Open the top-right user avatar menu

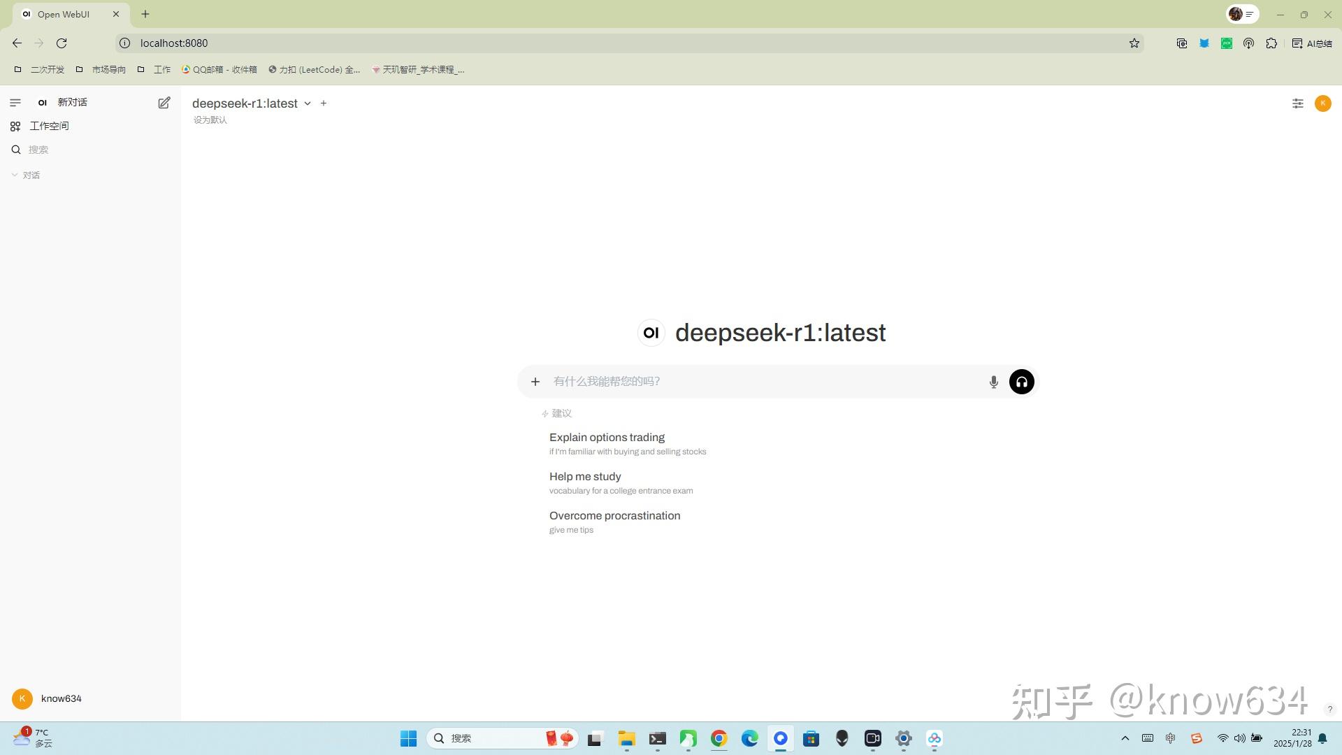(1322, 103)
